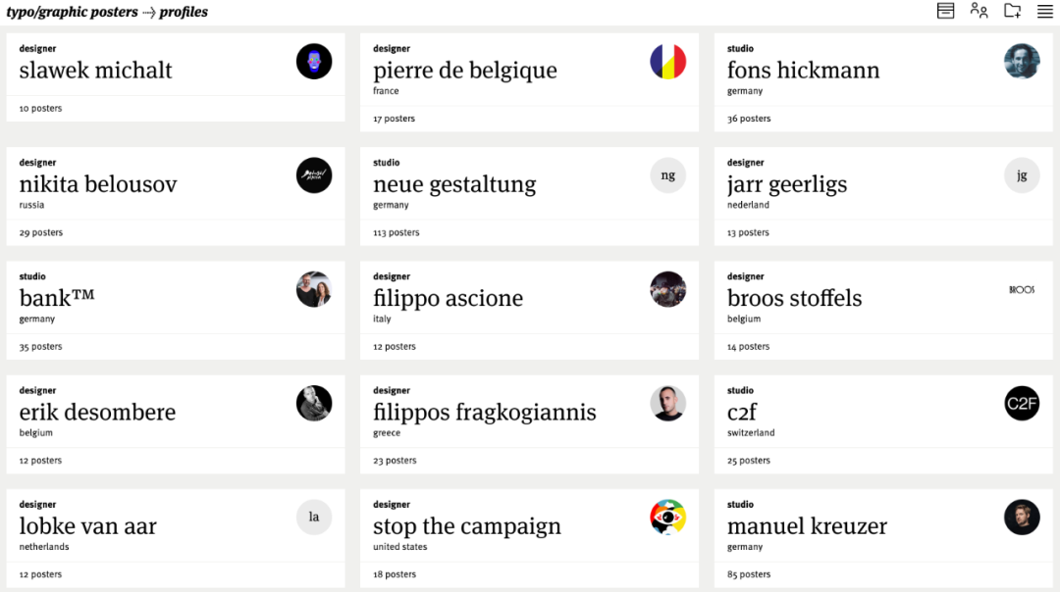Click the C2F studio logo
Image resolution: width=1060 pixels, height=592 pixels.
(1022, 404)
